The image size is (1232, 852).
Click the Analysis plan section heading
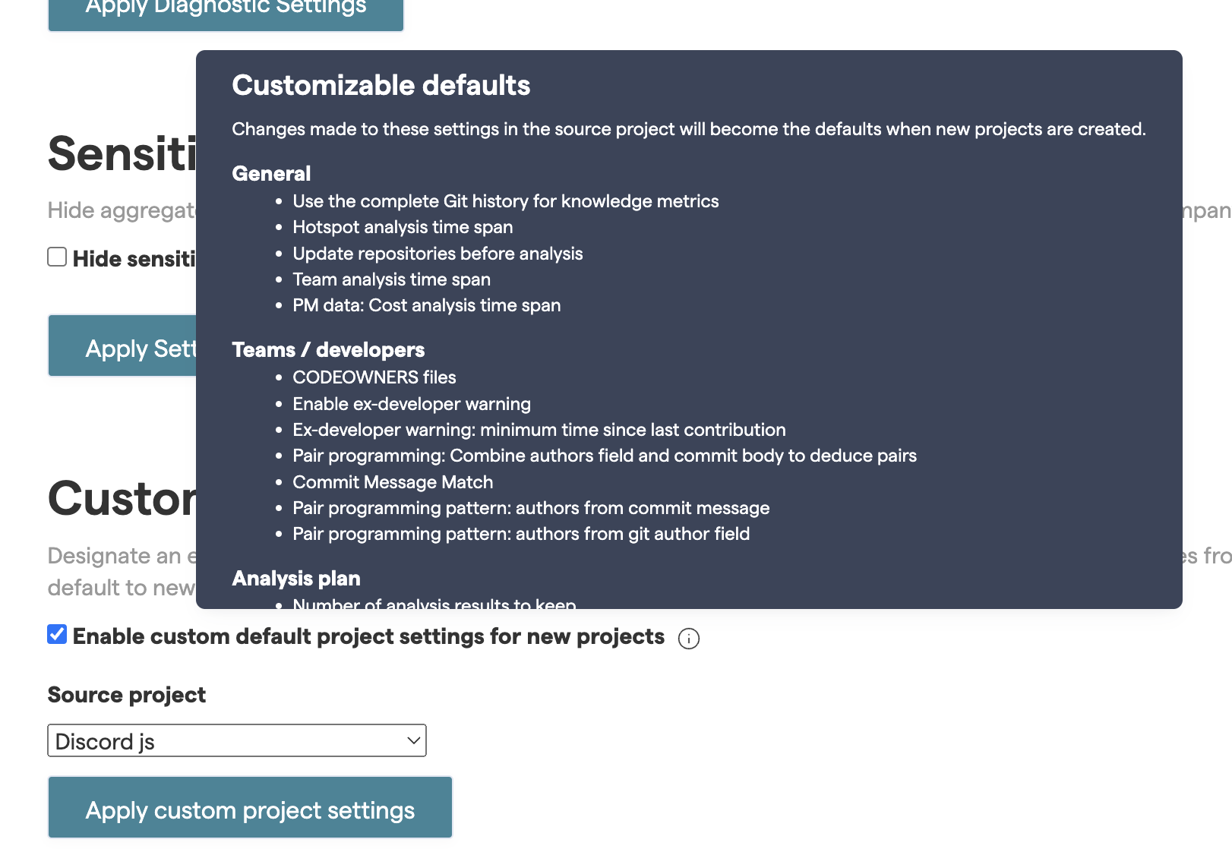click(x=295, y=579)
